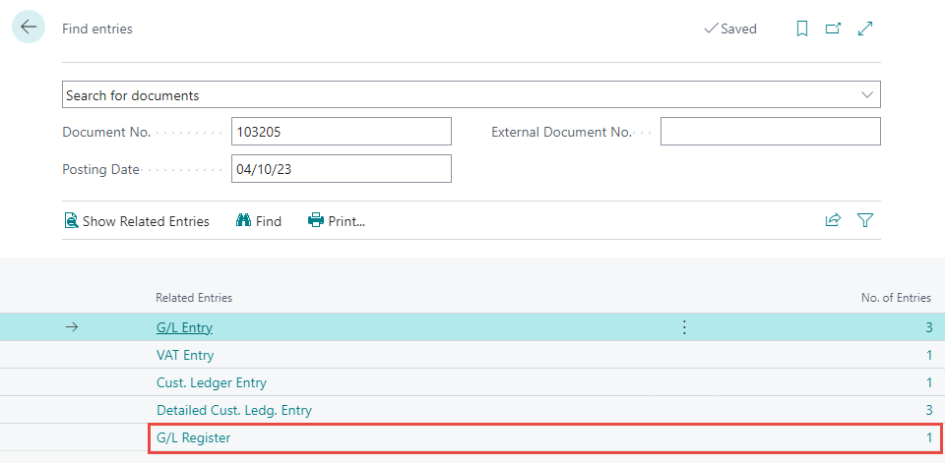Click entry count for Cust. Ledger Entry

coord(930,382)
